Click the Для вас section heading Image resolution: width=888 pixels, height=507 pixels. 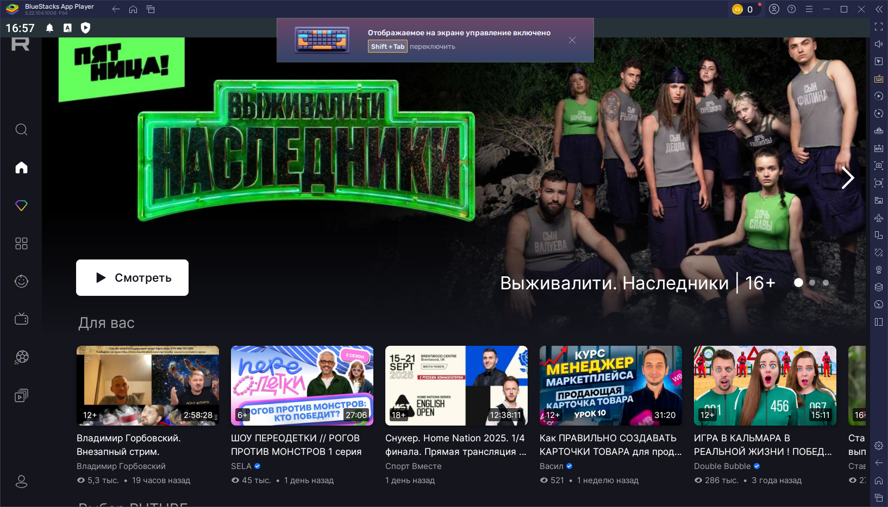point(107,323)
